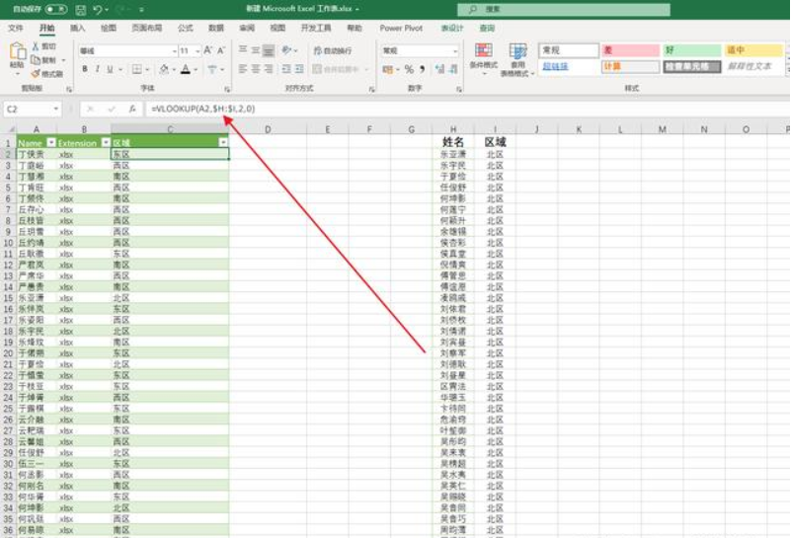
Task: Apply the Fill Color bucket
Action: coord(164,69)
